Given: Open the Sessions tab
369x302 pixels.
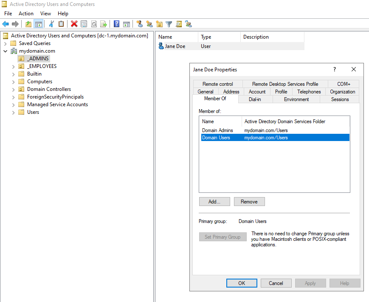Looking at the screenshot, I should coord(340,99).
